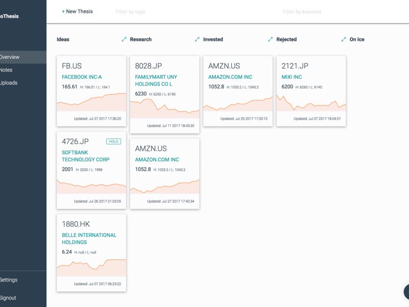Click the 1880.HK ticker heading
This screenshot has height=307, width=409.
(76, 224)
